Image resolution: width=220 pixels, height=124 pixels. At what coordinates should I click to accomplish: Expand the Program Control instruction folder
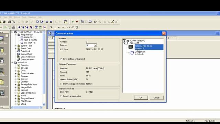point(15,99)
